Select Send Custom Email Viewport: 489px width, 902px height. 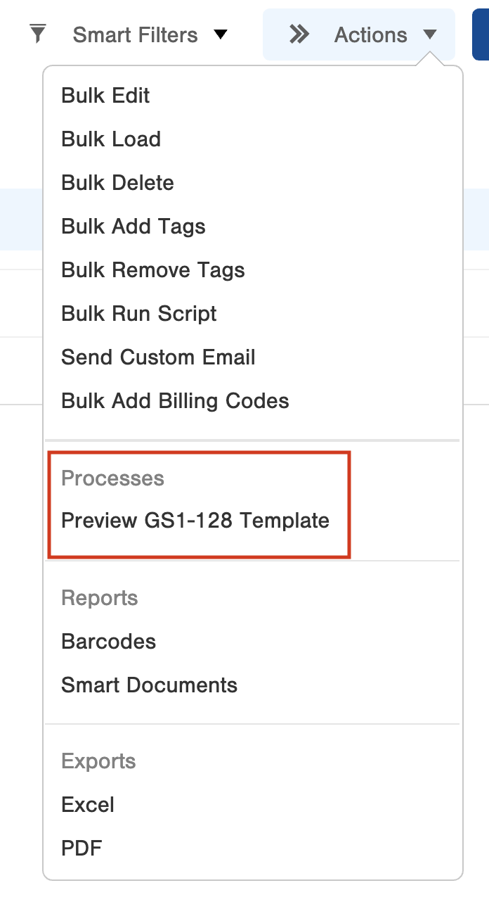click(157, 357)
